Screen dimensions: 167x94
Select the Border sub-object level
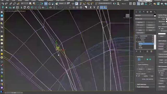click(x=141, y=48)
